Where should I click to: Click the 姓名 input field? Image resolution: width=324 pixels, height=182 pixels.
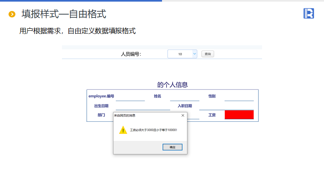pyautogui.click(x=185, y=96)
